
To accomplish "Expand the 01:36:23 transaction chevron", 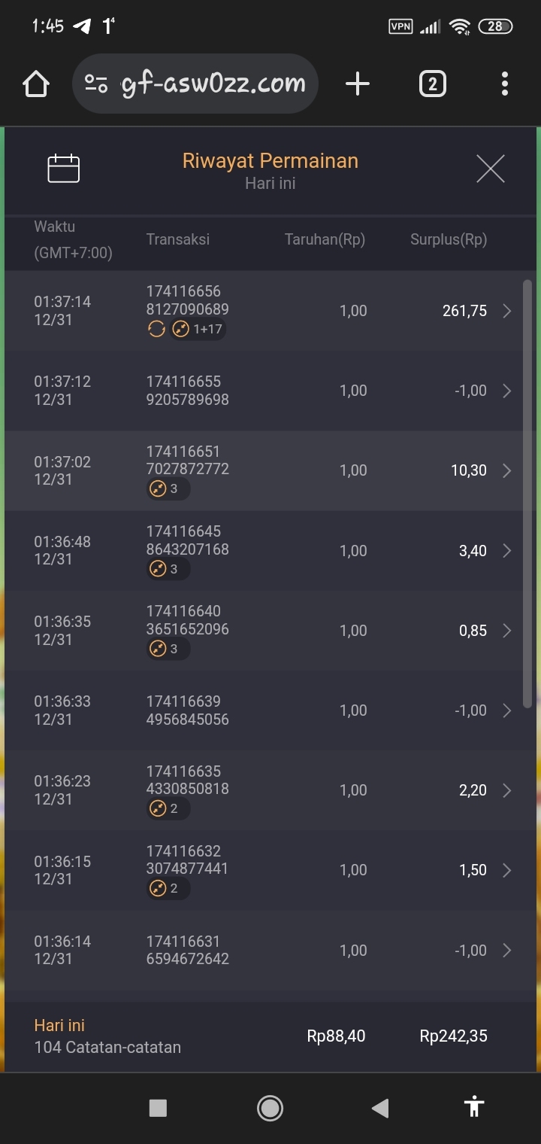I will click(507, 790).
